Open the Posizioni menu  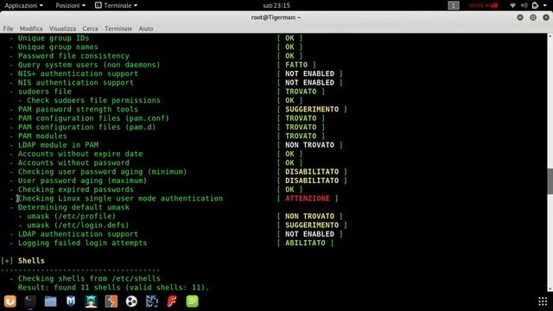coord(70,5)
